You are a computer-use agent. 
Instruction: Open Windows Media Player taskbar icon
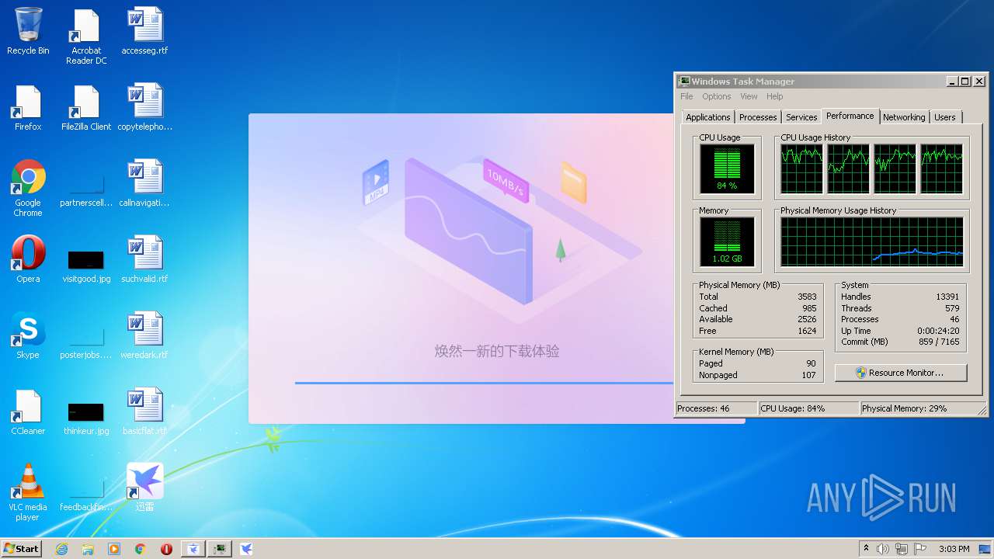(x=114, y=549)
